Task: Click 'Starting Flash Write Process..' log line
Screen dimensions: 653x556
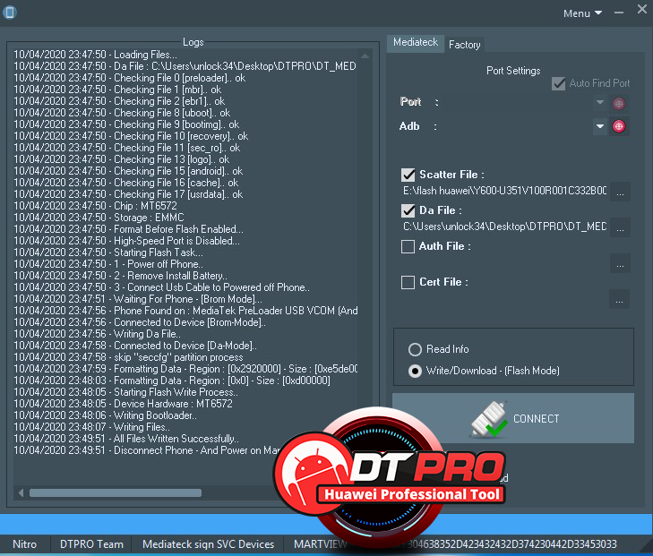Action: [x=125, y=392]
